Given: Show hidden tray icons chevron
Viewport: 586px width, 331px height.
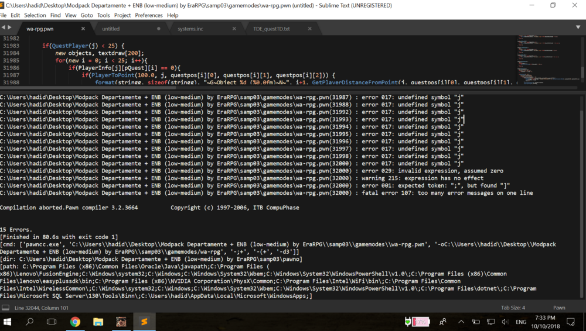Looking at the screenshot, I should 461,322.
